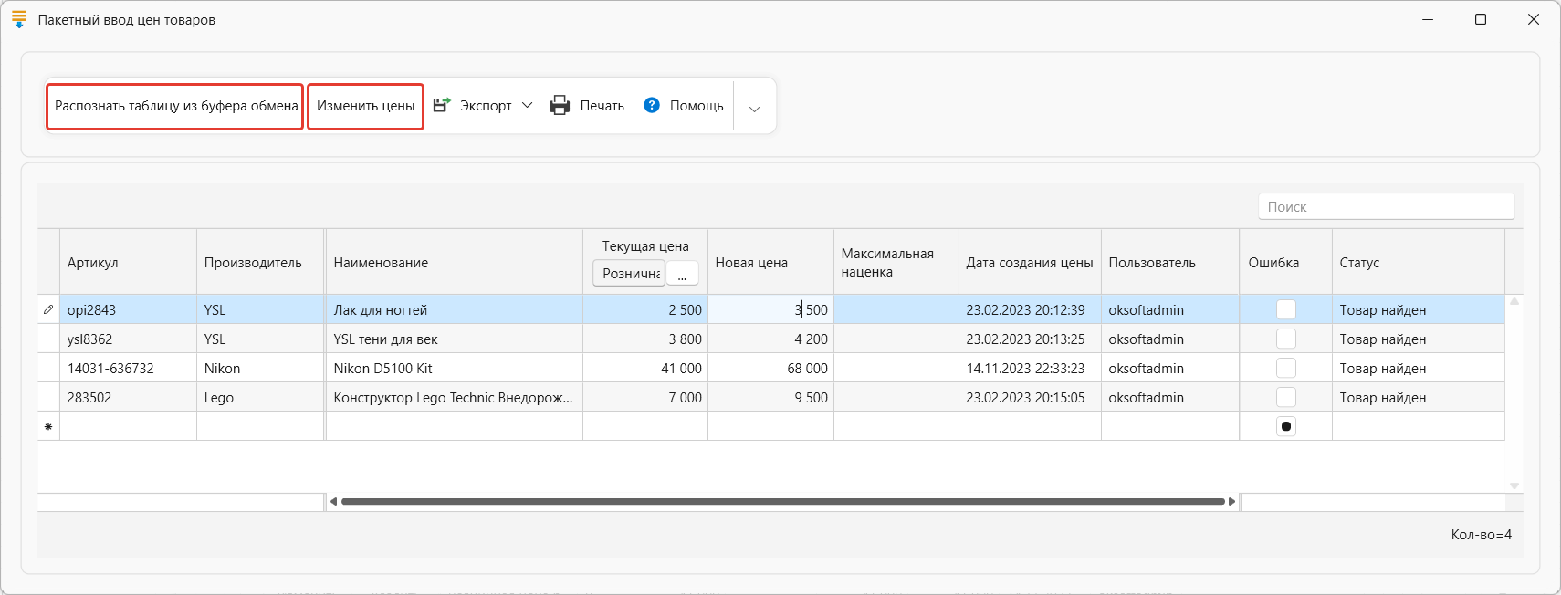
Task: Click current price 2 500 cell
Action: click(645, 309)
